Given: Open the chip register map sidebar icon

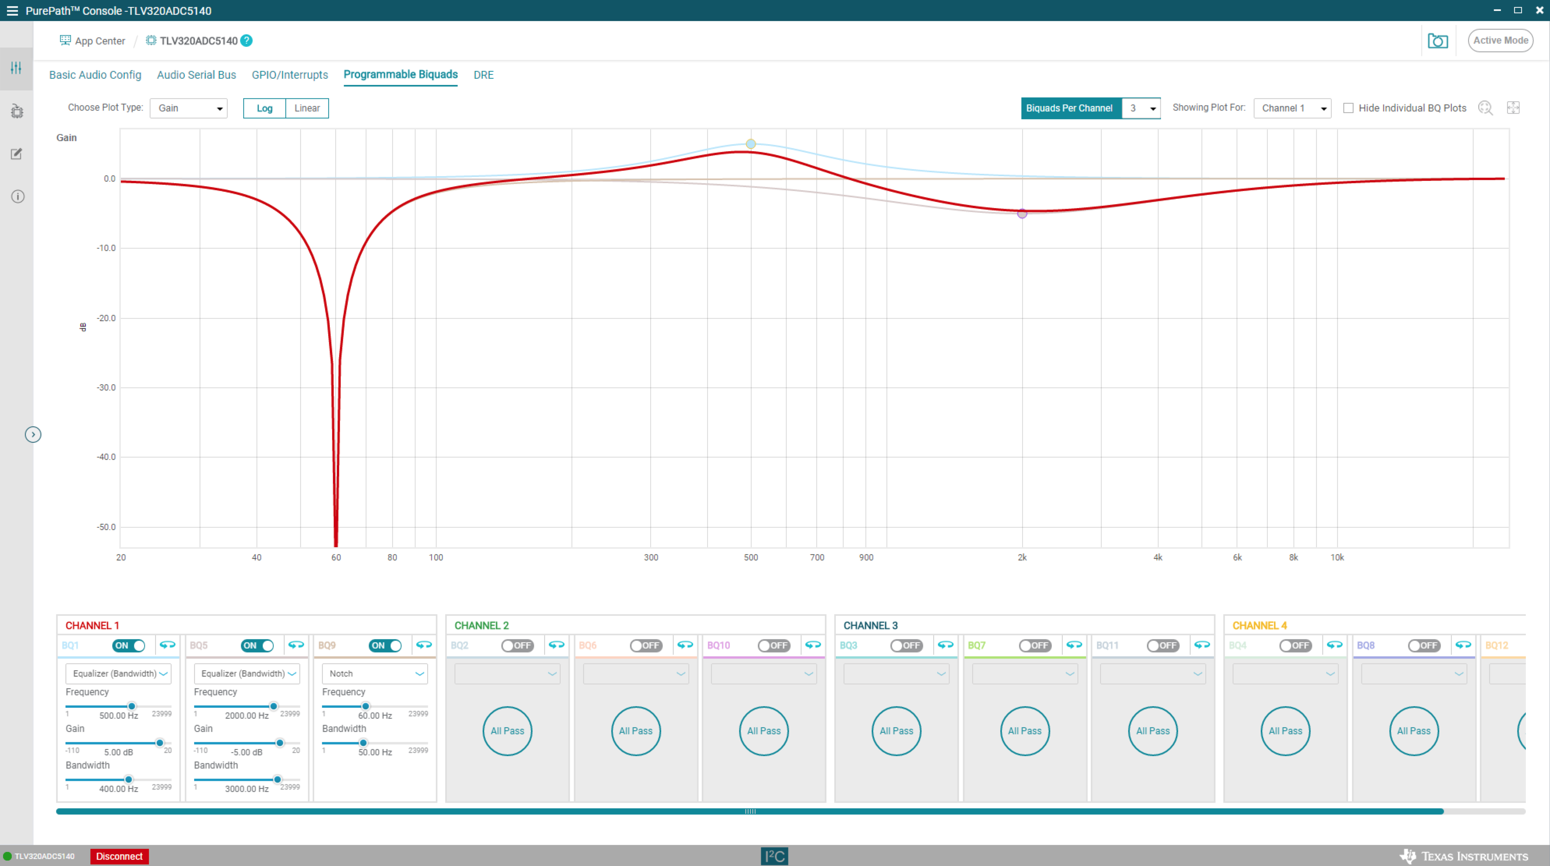Looking at the screenshot, I should [x=17, y=111].
